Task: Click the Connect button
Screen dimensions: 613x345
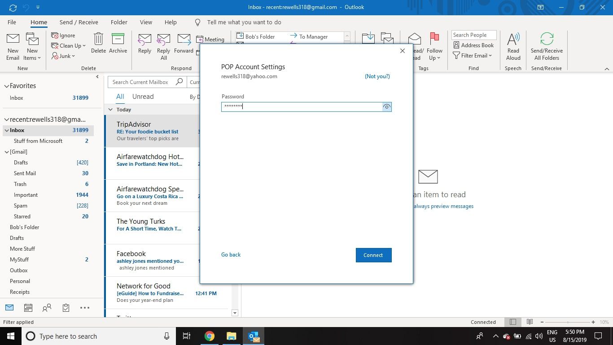Action: pos(373,255)
